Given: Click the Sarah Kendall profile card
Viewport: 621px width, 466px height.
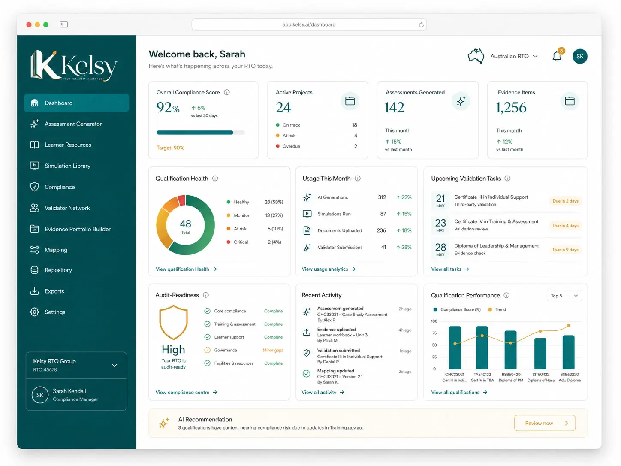Looking at the screenshot, I should click(x=76, y=395).
